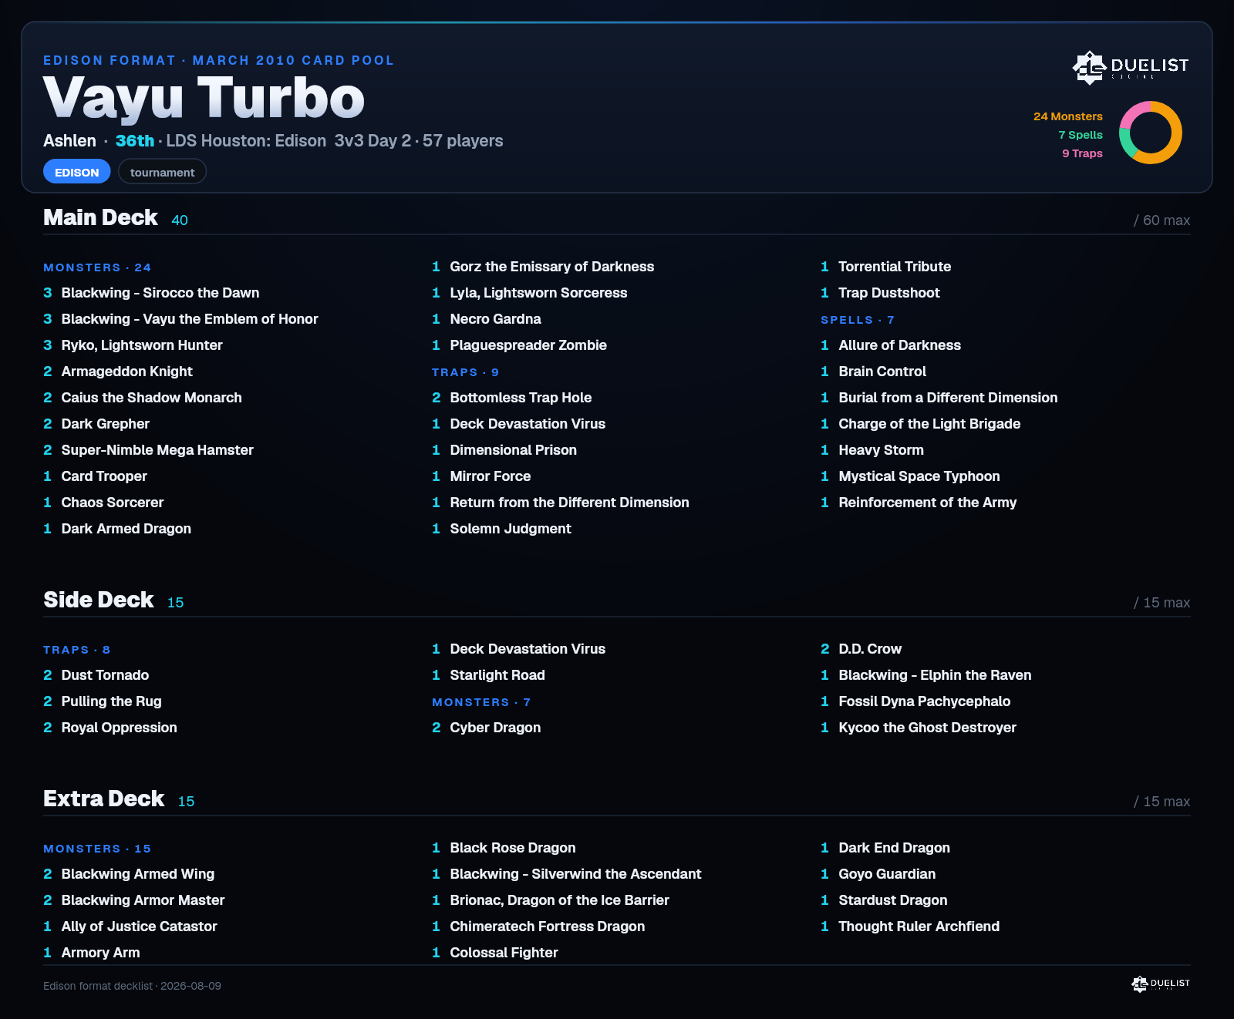The image size is (1234, 1019).
Task: Click the deck composition donut chart
Action: pos(1150,133)
